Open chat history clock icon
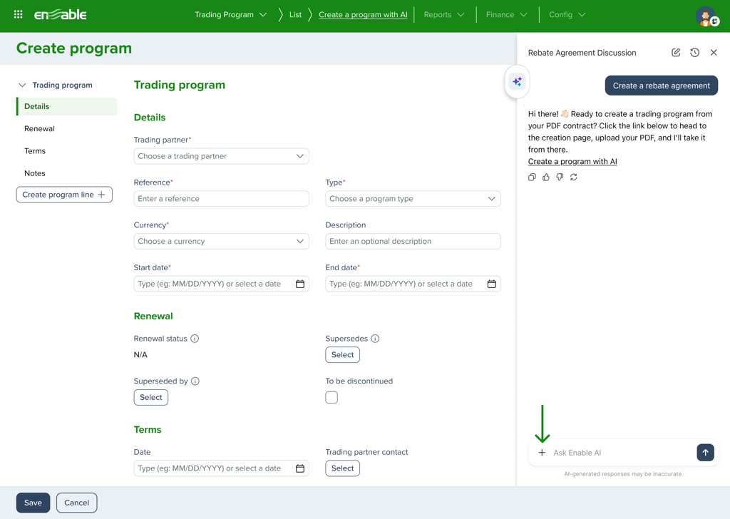Image resolution: width=730 pixels, height=519 pixels. click(694, 53)
